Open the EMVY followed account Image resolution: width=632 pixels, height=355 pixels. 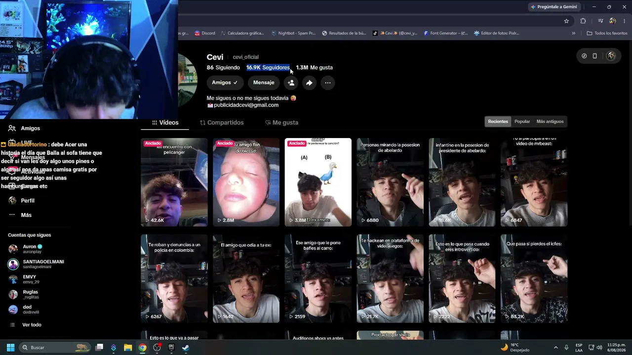coord(24,279)
